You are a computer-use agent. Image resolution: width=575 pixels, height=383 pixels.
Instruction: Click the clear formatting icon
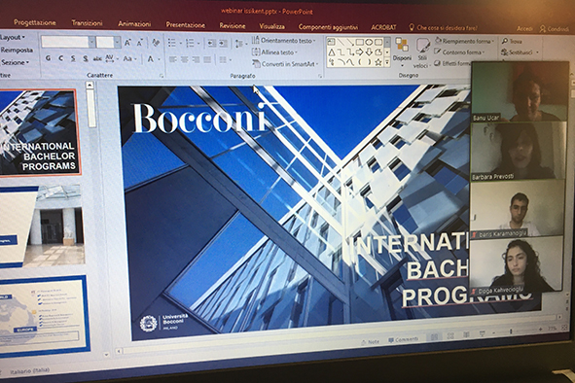pyautogui.click(x=156, y=43)
